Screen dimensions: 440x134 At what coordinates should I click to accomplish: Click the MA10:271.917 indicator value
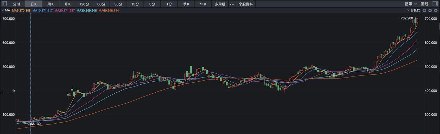tap(43, 11)
